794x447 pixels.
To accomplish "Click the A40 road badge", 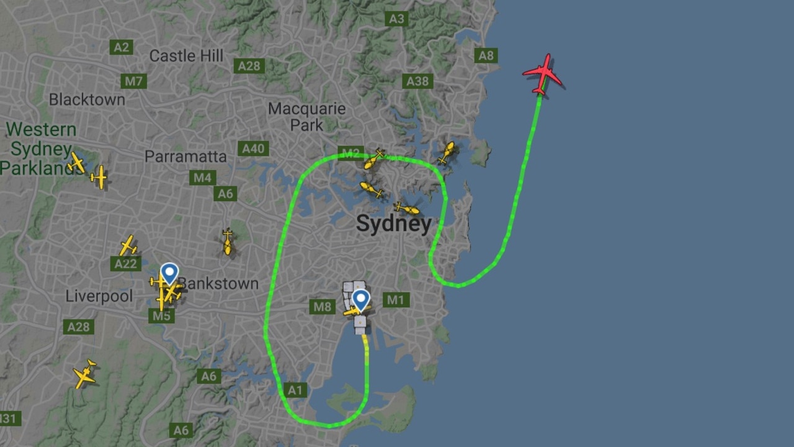I will point(253,148).
